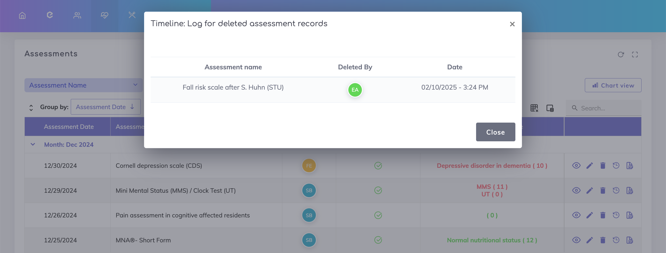666x253 pixels.
Task: Click the date '02/10/2025 - 3:24 PM'
Action: tap(455, 87)
